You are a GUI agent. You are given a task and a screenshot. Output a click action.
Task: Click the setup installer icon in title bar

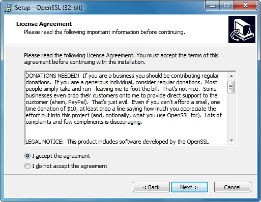click(8, 8)
